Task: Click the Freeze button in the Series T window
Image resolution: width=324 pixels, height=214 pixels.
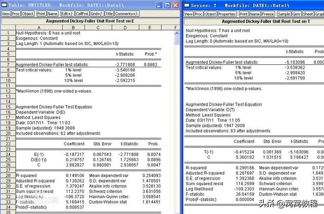Action: pos(267,14)
